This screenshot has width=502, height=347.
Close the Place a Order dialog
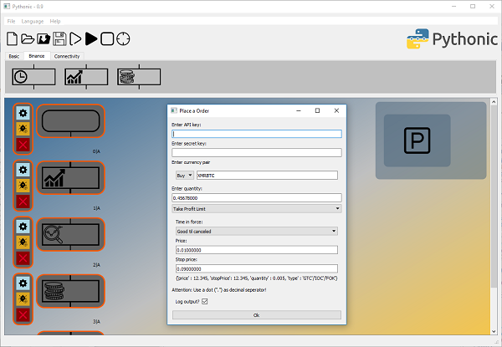tap(336, 110)
